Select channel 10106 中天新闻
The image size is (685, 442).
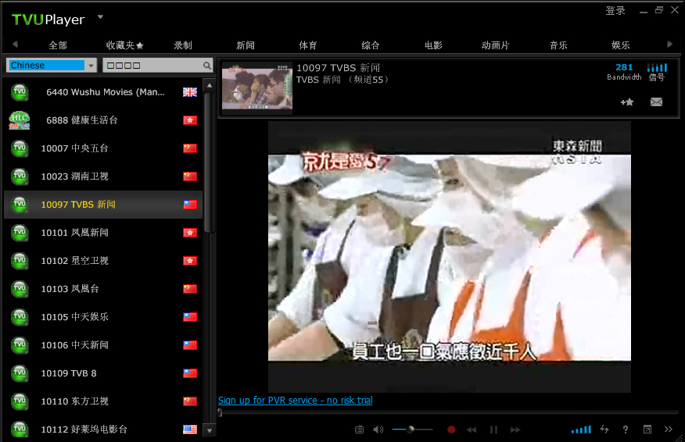pos(103,345)
